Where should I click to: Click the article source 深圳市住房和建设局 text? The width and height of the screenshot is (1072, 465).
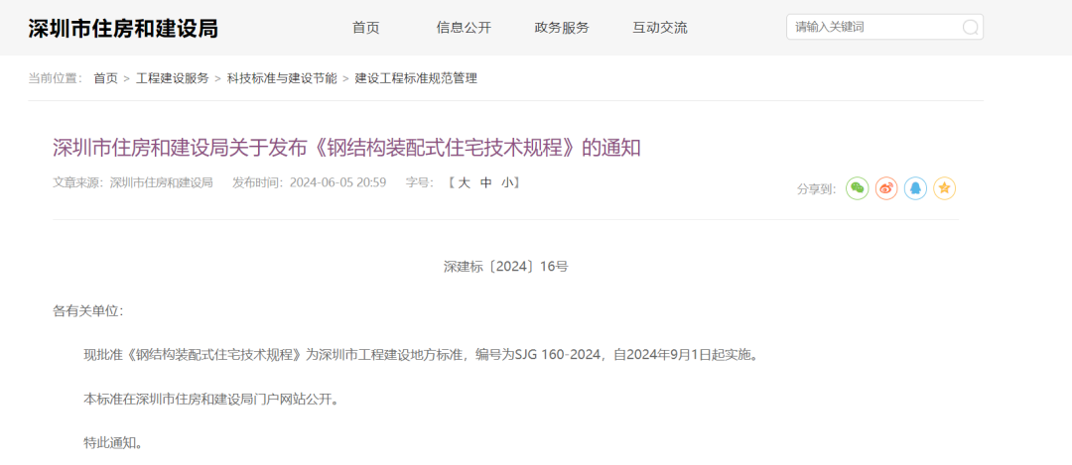[x=162, y=183]
